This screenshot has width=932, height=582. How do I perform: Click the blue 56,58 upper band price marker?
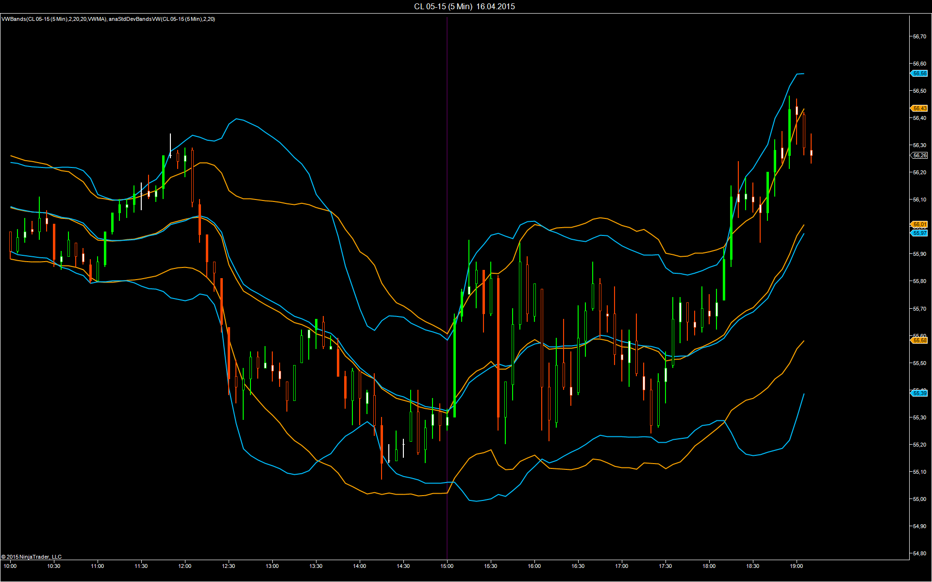pos(919,73)
